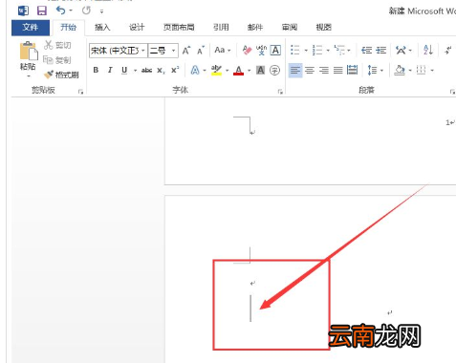This screenshot has height=363, width=456.
Task: Click the sort A-Z icon
Action: [428, 50]
